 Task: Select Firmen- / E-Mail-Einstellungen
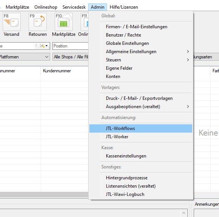[x=141, y=27]
